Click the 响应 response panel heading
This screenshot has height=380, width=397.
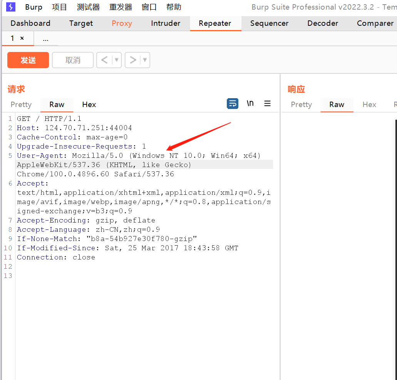point(296,89)
